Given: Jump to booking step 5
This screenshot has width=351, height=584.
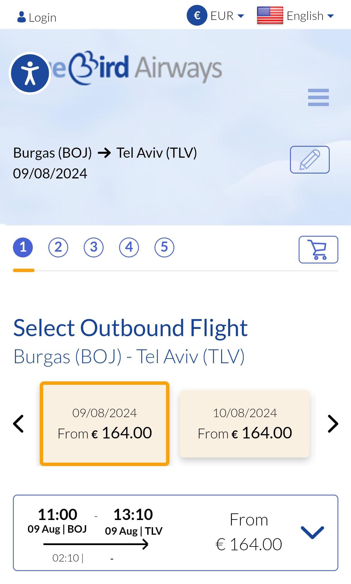Looking at the screenshot, I should coord(164,247).
